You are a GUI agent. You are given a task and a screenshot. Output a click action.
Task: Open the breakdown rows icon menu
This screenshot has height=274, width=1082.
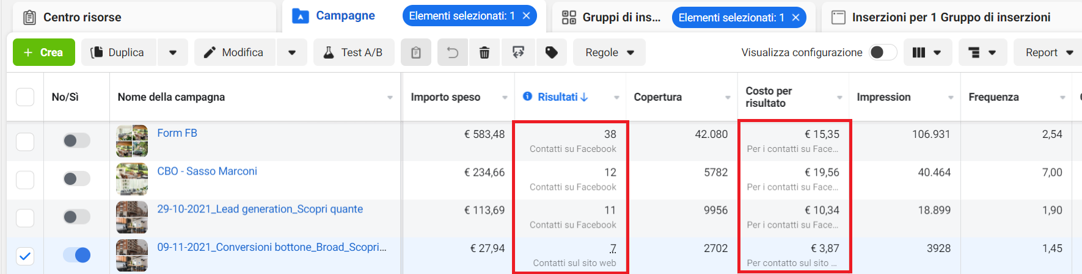coord(982,52)
